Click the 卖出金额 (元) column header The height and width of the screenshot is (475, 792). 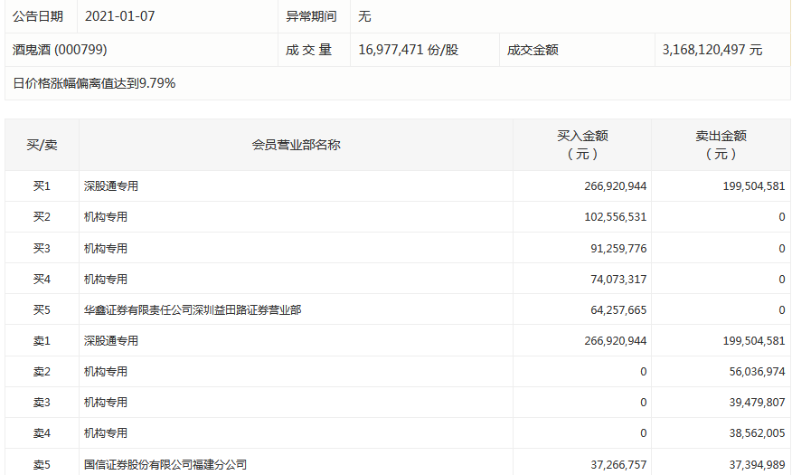(720, 145)
